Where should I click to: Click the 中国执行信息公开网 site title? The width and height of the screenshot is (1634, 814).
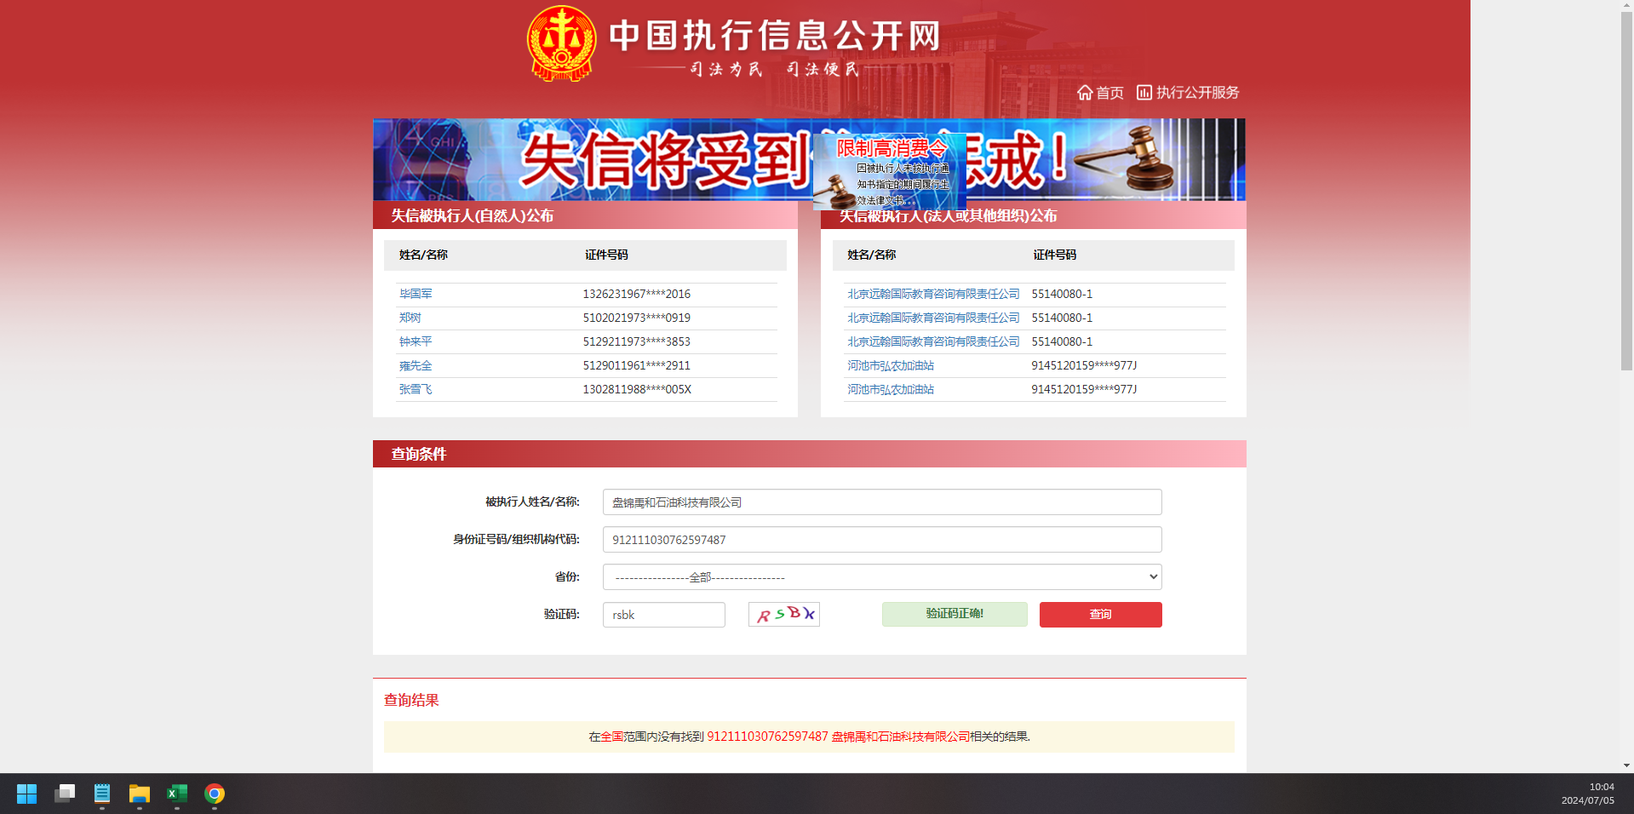[775, 36]
